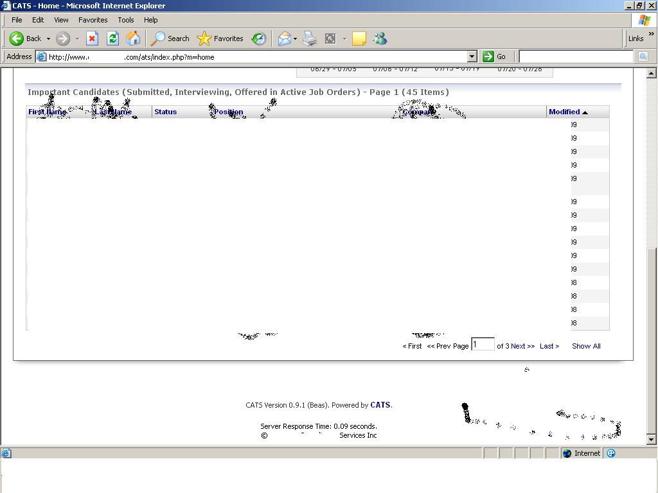Expand the Back button history dropdown
The image size is (658, 493).
(48, 39)
